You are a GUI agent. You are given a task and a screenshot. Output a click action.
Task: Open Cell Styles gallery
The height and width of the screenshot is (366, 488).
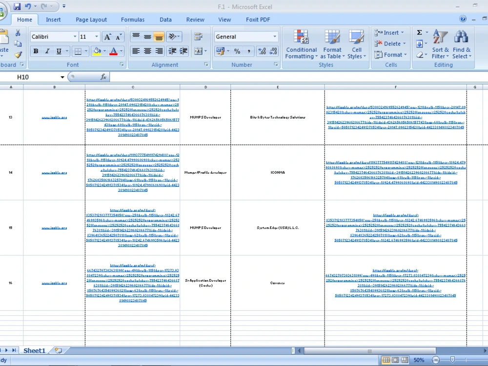[x=357, y=44]
